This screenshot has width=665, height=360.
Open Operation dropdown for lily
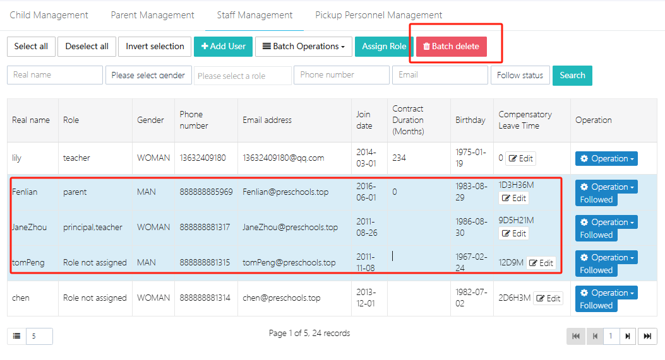(x=606, y=159)
